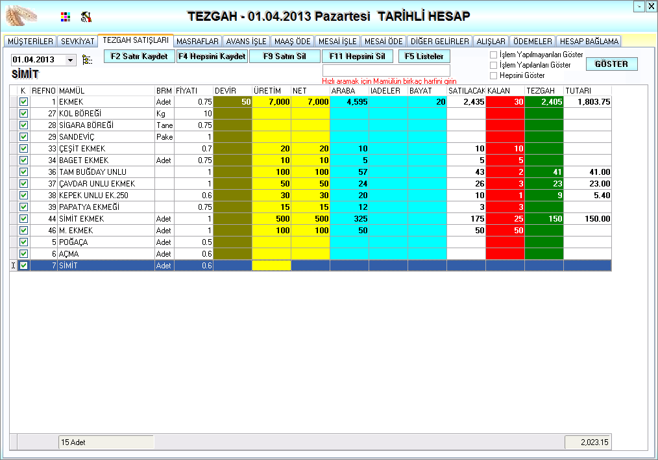Enable İşlem Yapılmayanları Göster checkbox
Viewport: 658px width, 460px height.
[x=494, y=55]
